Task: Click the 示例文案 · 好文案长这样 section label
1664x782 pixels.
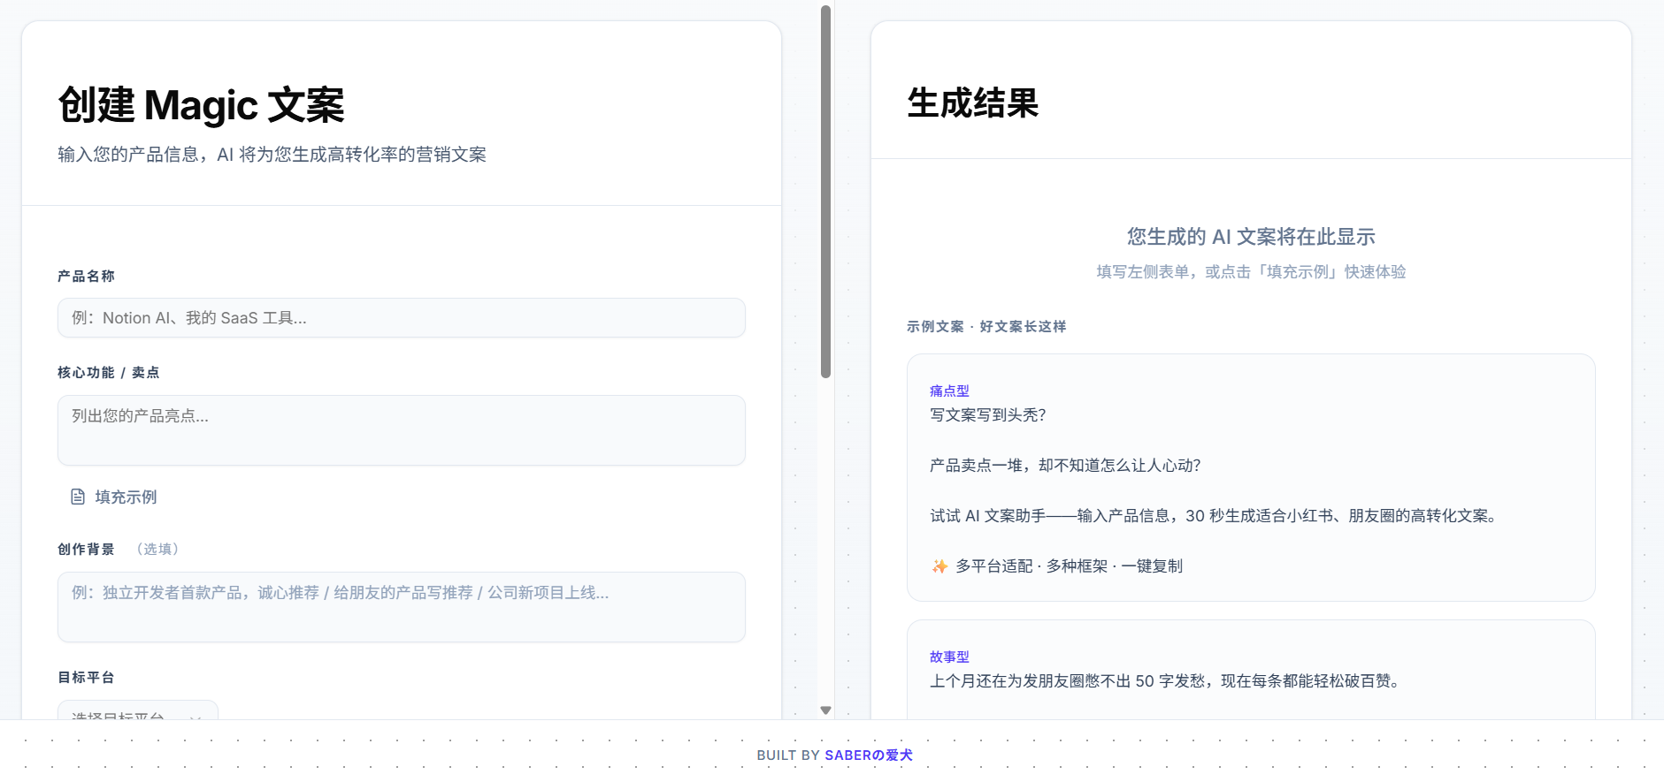Action: [x=985, y=326]
